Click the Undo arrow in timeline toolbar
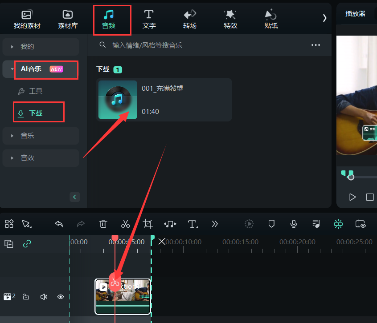This screenshot has width=377, height=323. click(x=59, y=224)
